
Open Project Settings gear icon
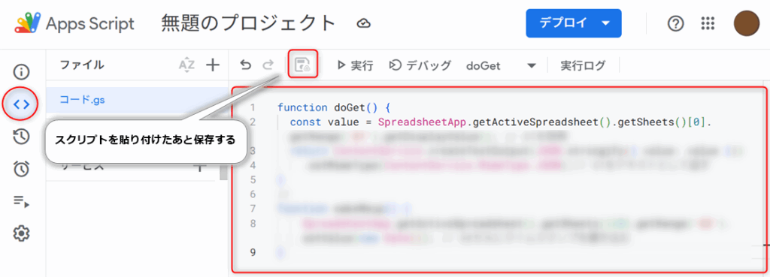click(21, 234)
